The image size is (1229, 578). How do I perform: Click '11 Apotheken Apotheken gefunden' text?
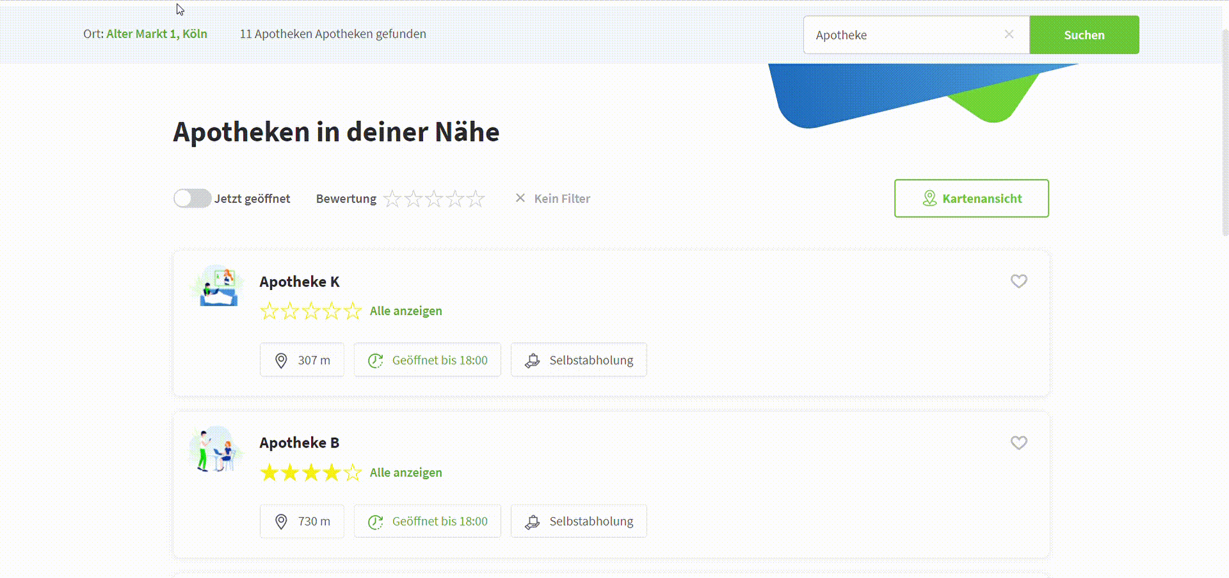coord(333,34)
